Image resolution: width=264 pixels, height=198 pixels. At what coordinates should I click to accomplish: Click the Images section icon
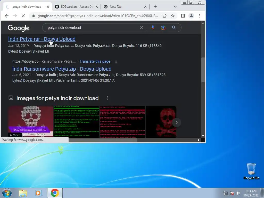[11, 98]
